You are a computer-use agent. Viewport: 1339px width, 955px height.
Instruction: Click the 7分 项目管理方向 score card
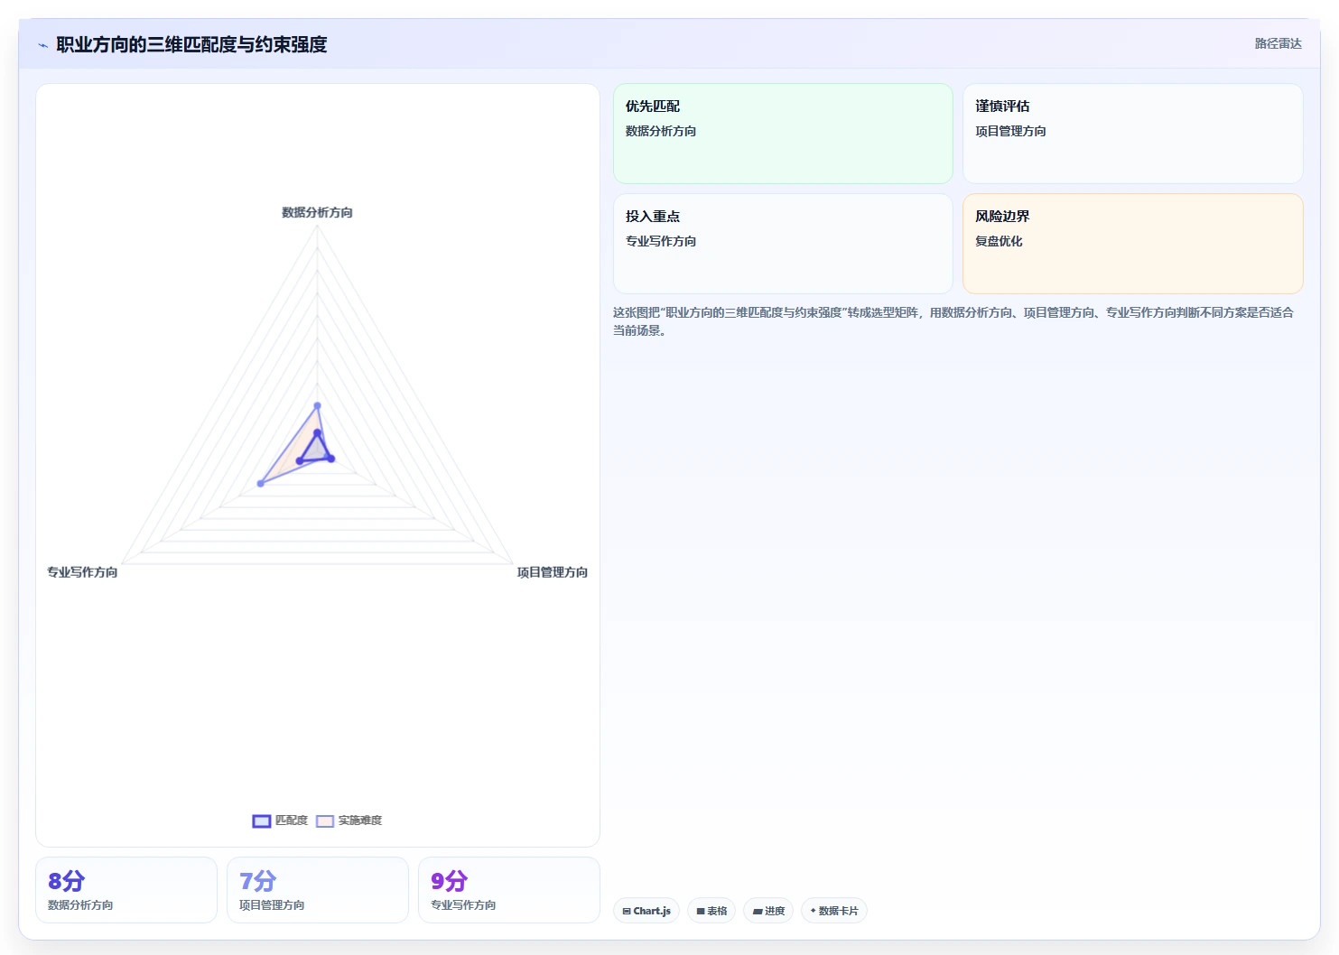[x=318, y=890]
